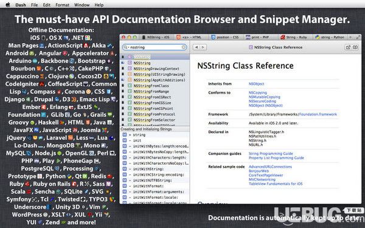Switch to the position – CSS tab

click(x=225, y=37)
